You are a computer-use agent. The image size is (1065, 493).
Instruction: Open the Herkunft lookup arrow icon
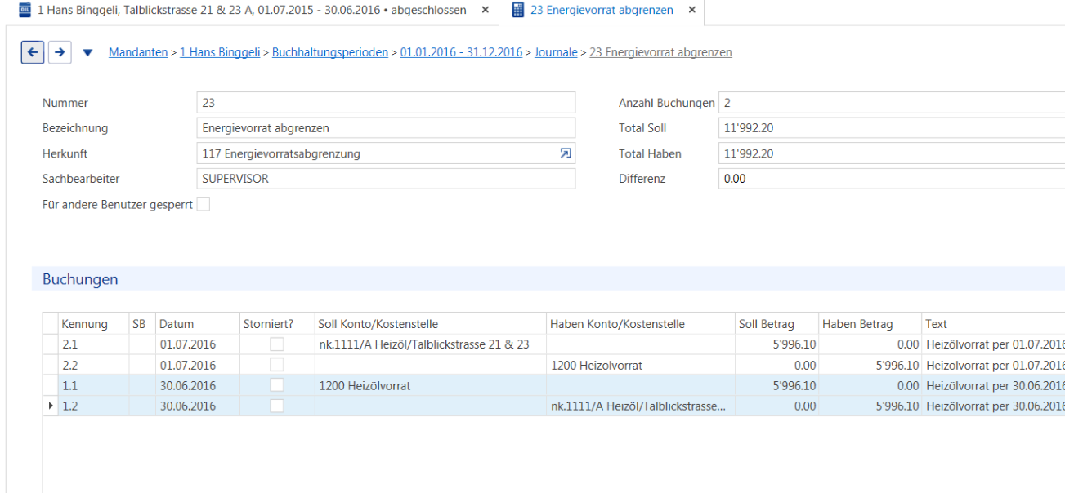click(566, 153)
